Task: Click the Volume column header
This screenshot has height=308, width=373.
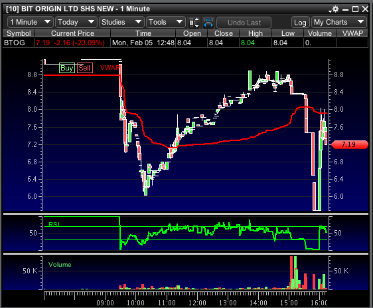Action: click(320, 33)
